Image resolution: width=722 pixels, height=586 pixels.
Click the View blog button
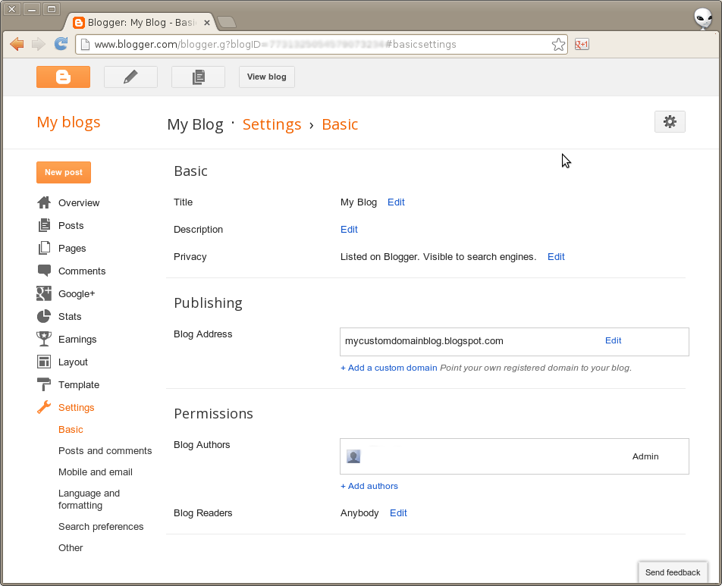[x=267, y=77]
